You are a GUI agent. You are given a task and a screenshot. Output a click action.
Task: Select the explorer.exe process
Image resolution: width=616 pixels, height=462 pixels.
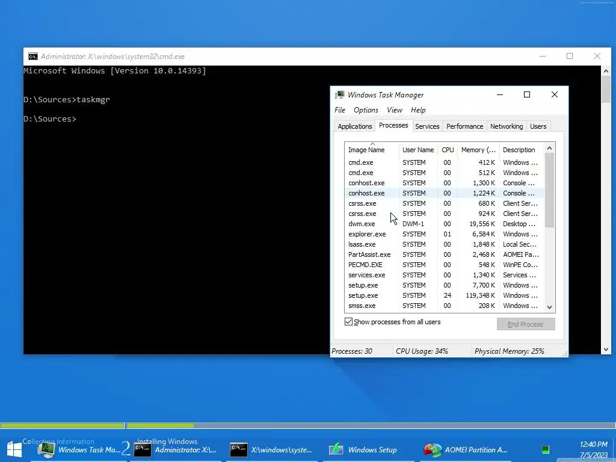(445, 234)
